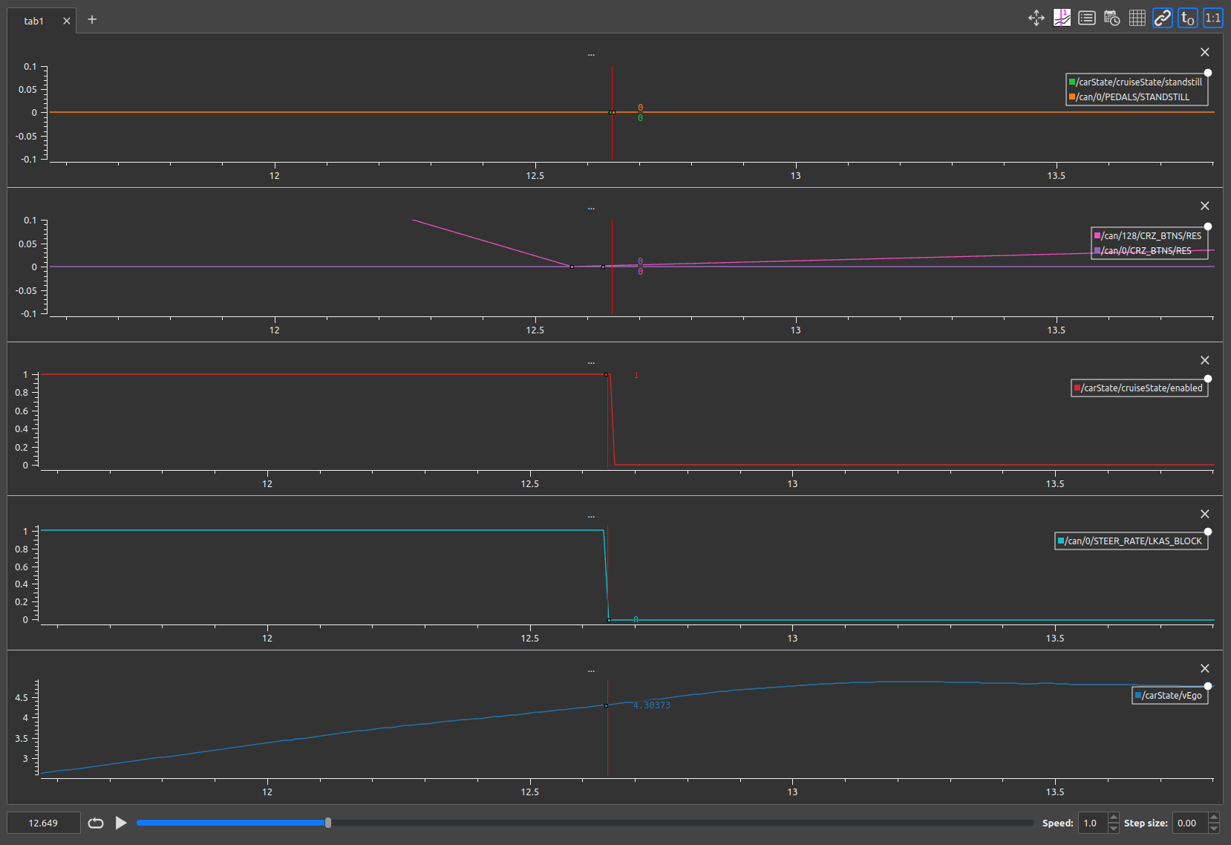Image resolution: width=1231 pixels, height=845 pixels.
Task: Click the data series list icon
Action: click(x=1087, y=18)
